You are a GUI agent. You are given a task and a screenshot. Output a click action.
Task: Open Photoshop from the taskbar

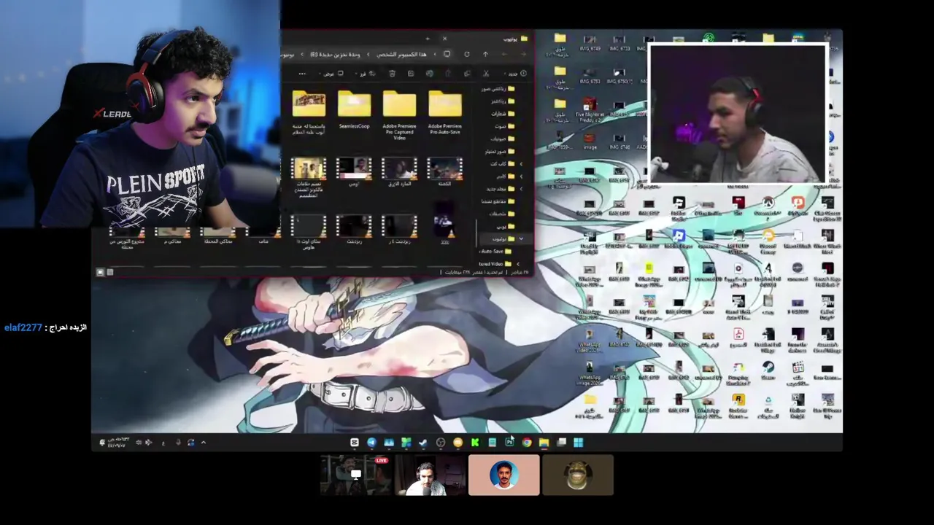click(510, 443)
